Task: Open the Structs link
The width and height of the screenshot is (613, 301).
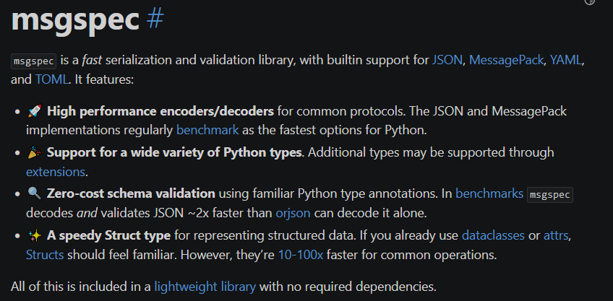Action: point(45,254)
